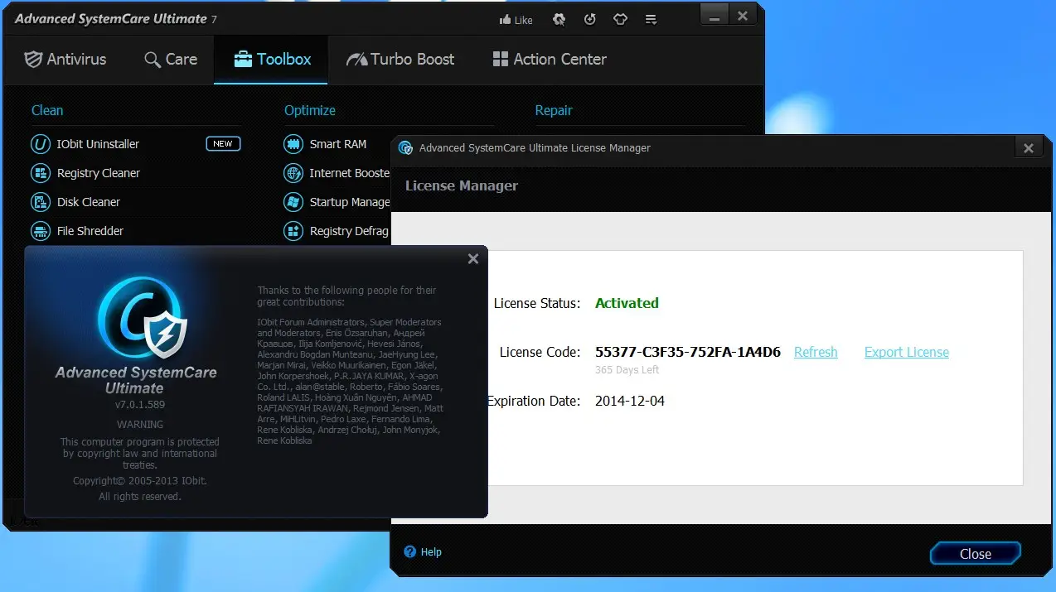
Task: Click the License Manager heading text
Action: coord(462,185)
